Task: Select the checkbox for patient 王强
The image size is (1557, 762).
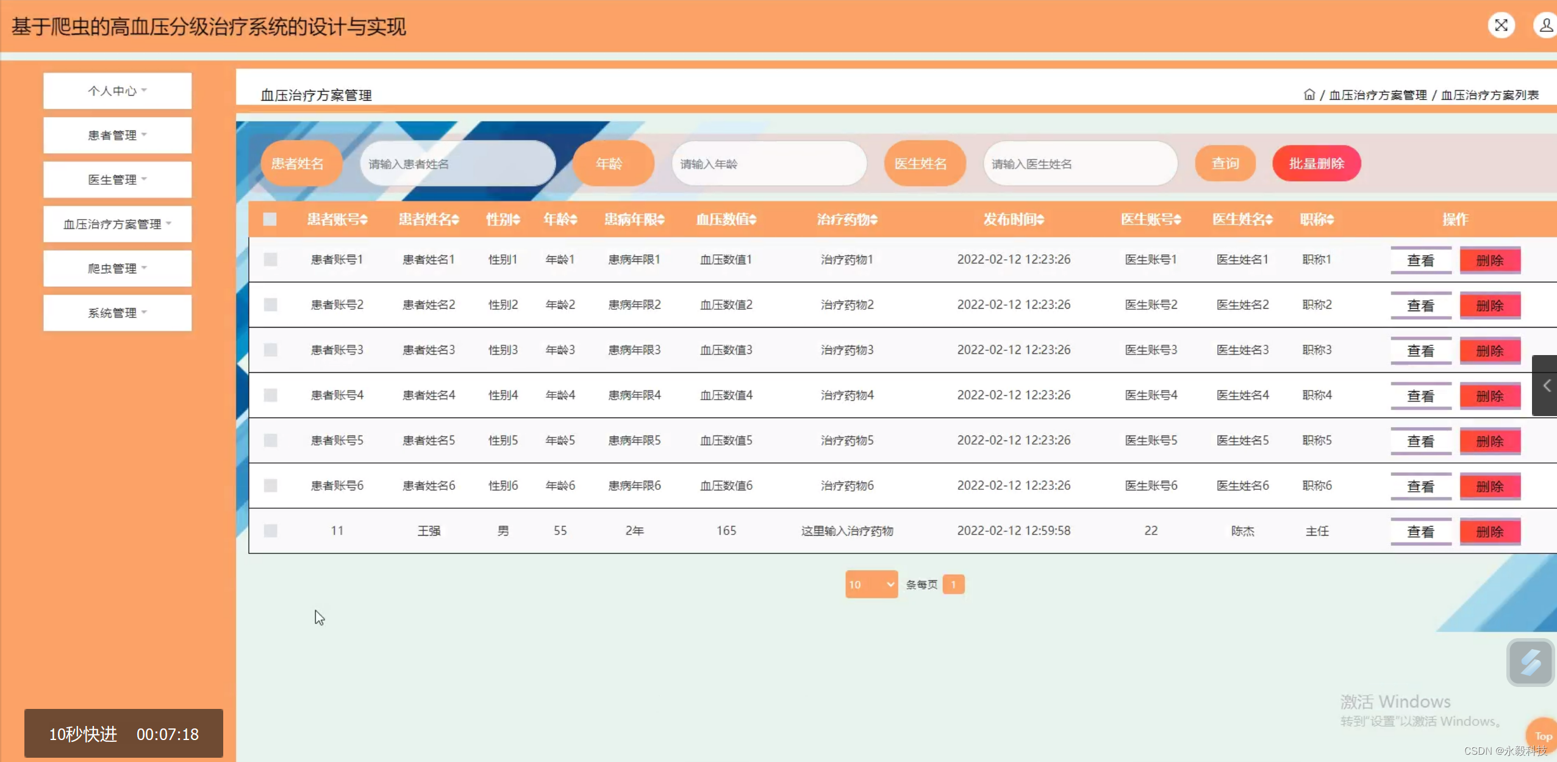Action: [x=270, y=531]
